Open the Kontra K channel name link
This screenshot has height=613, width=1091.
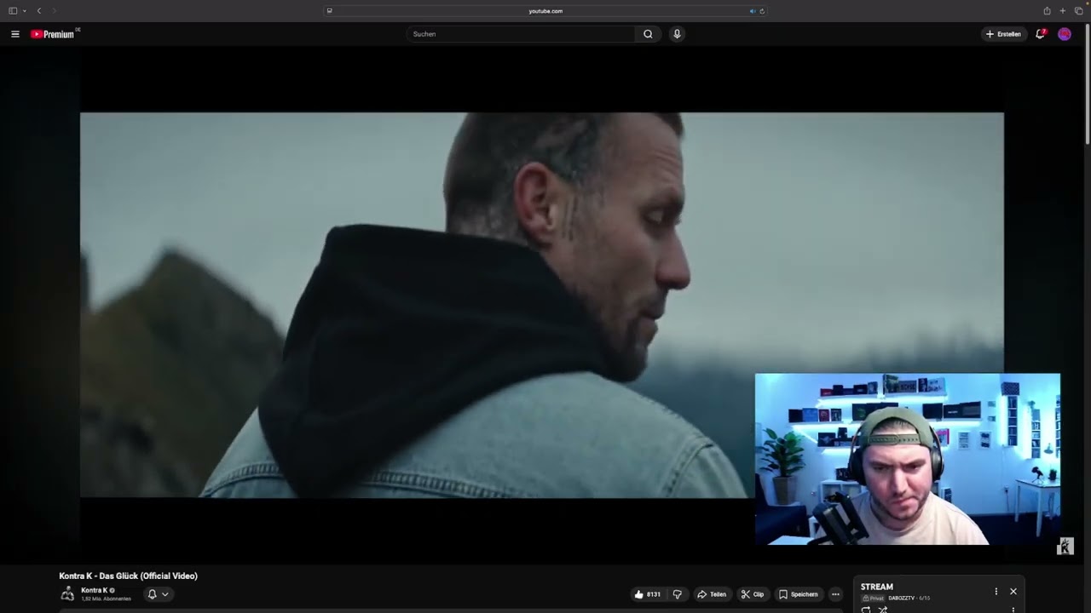coord(94,590)
